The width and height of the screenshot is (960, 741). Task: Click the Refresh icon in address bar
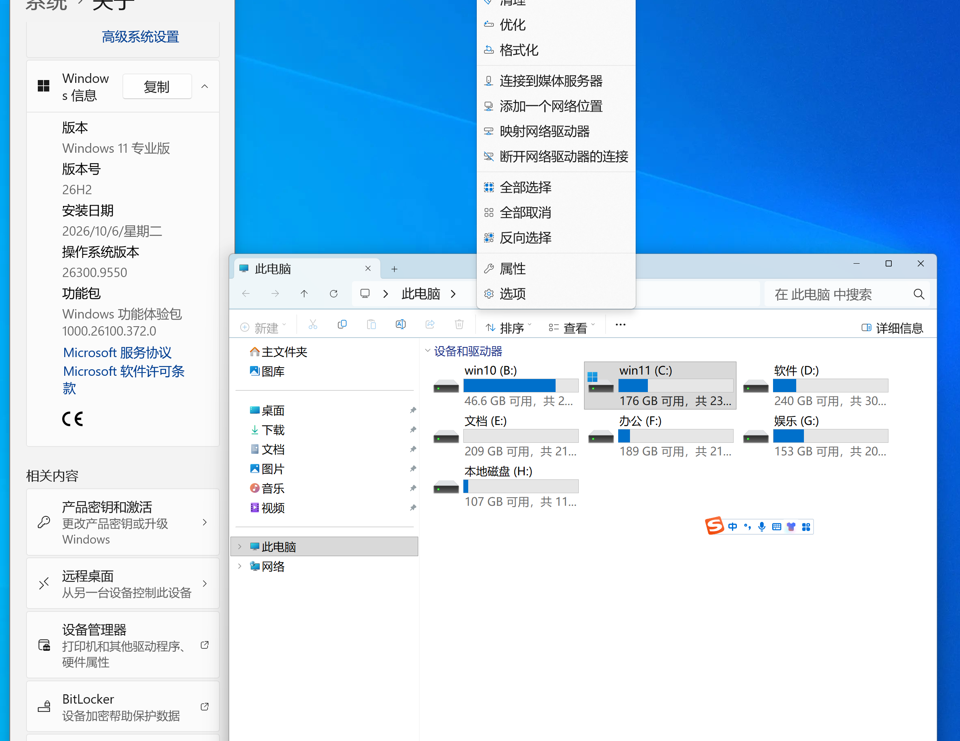point(334,293)
